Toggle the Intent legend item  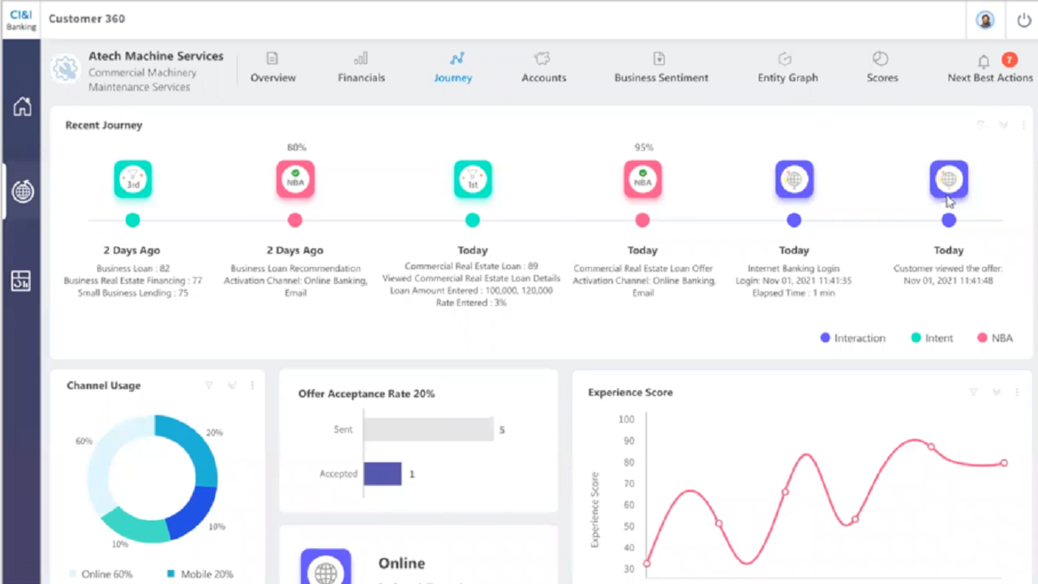click(x=932, y=338)
